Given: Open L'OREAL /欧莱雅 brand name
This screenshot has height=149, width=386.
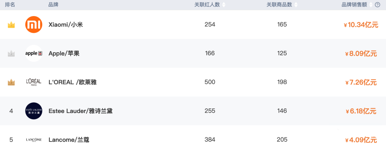Looking at the screenshot, I should pyautogui.click(x=73, y=82).
